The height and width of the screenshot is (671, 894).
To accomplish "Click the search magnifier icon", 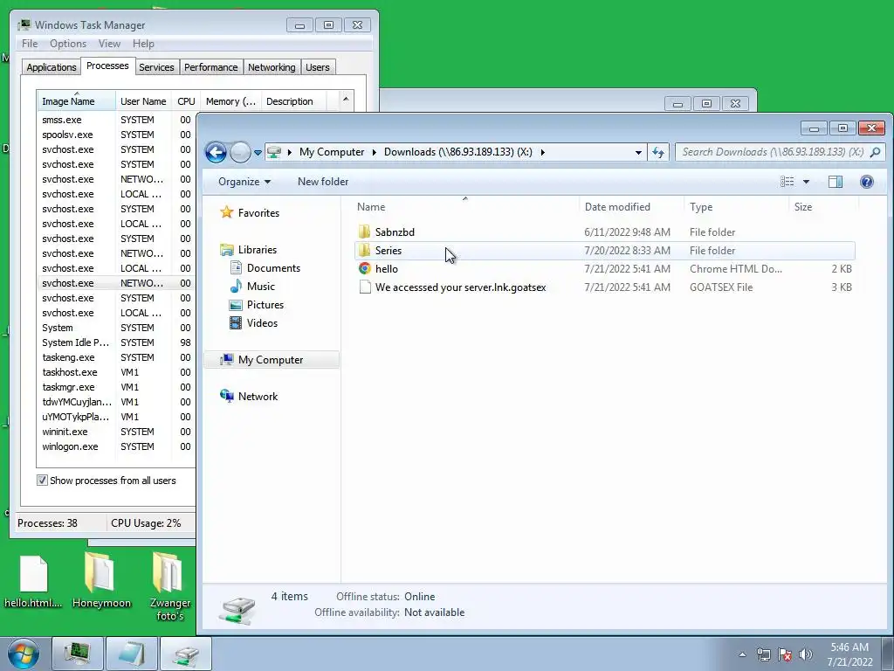I will point(876,152).
